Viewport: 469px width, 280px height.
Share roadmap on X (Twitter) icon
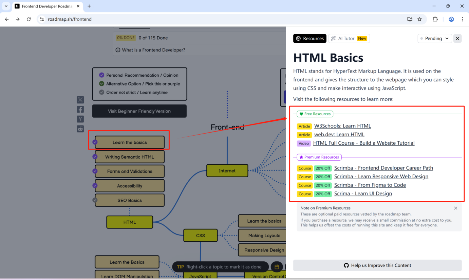point(80,100)
